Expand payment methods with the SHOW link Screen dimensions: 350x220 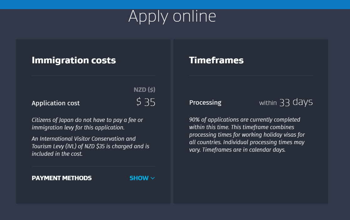(x=139, y=178)
